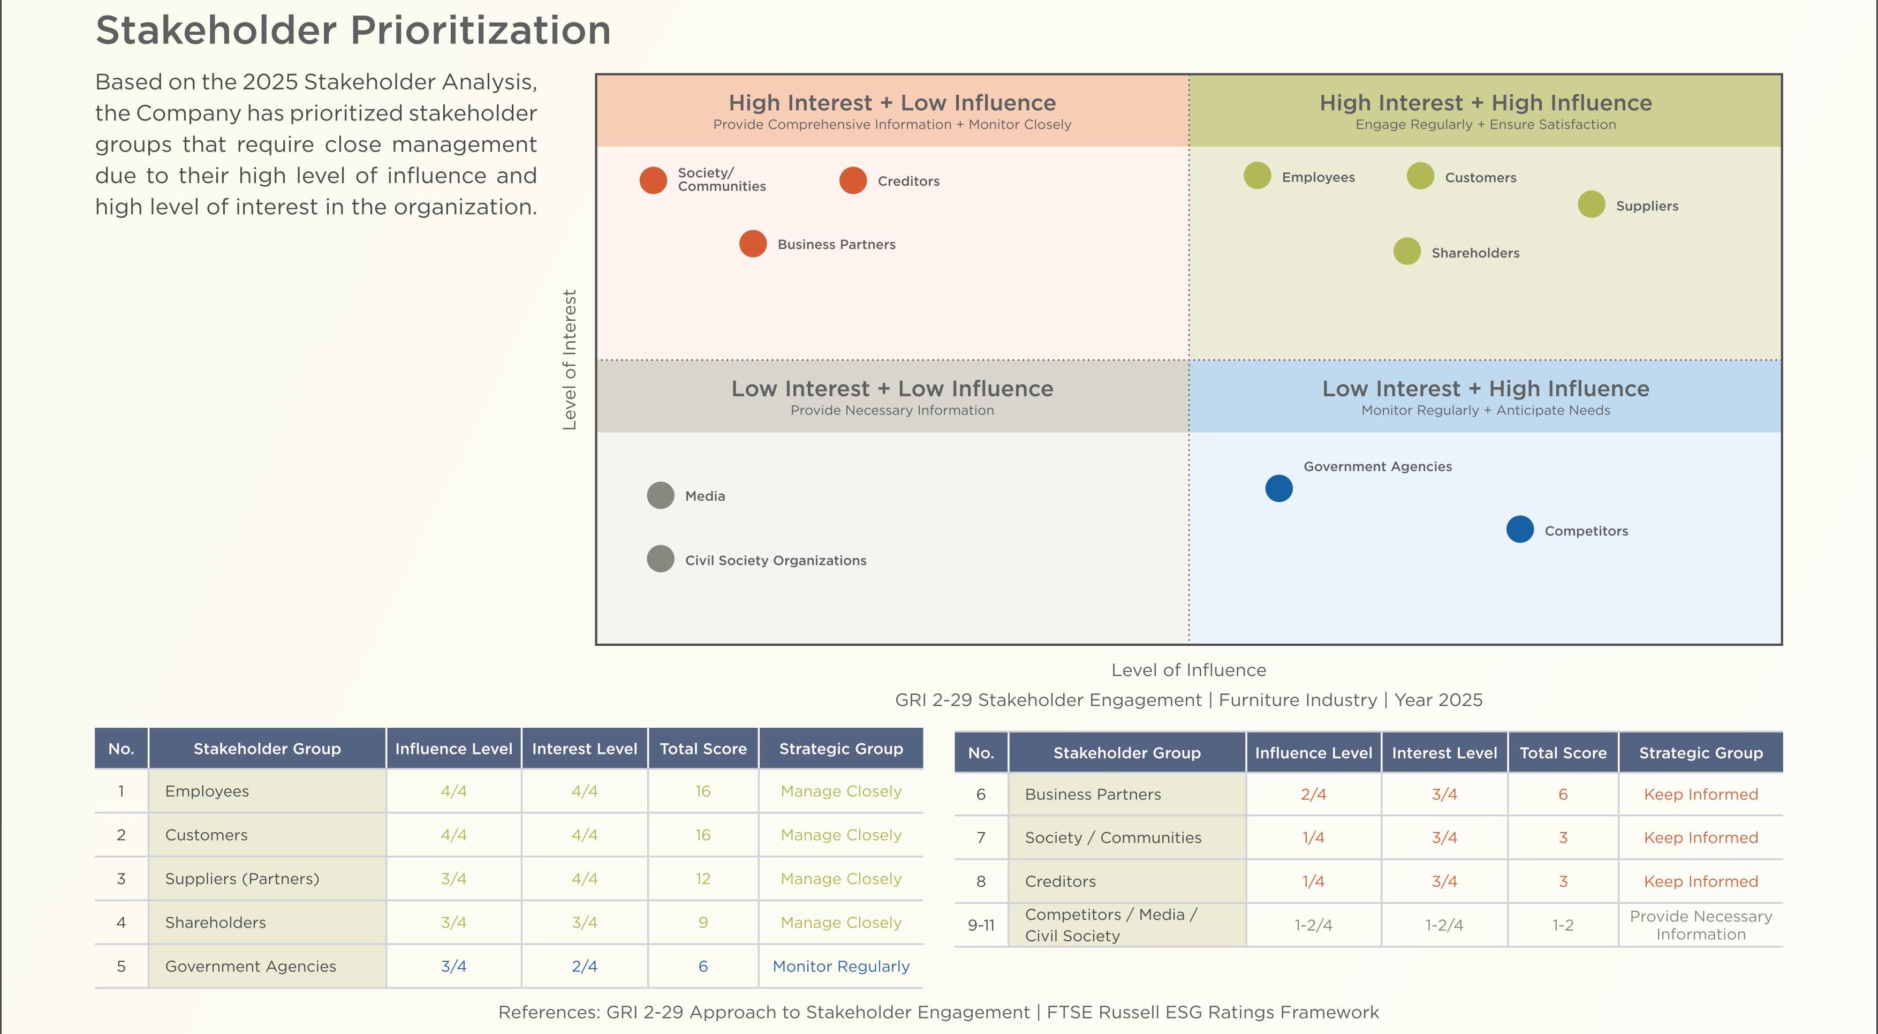Select Monitor Regularly for Government Agencies
The height and width of the screenshot is (1034, 1878).
840,966
